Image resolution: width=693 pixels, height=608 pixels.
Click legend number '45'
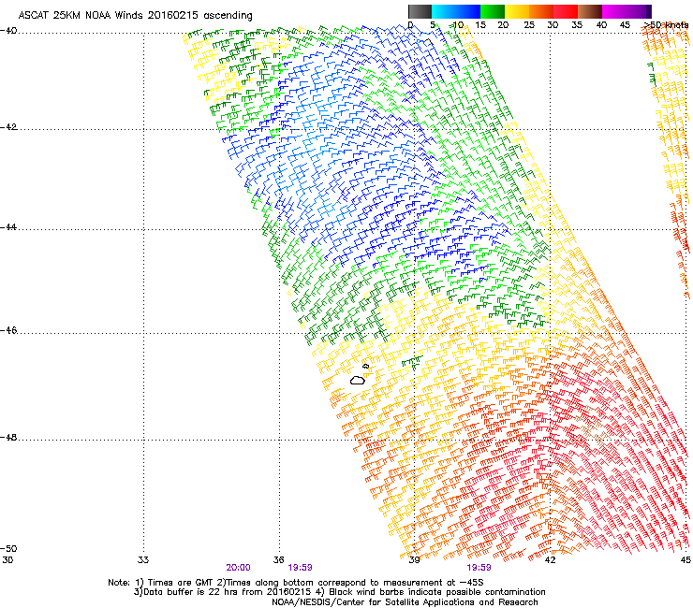pos(625,25)
